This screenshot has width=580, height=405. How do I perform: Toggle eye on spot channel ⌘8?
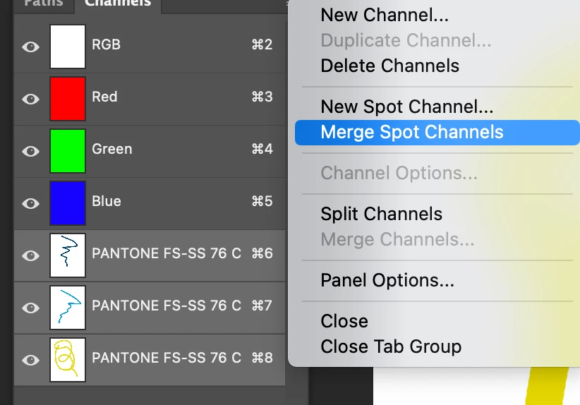coord(30,360)
